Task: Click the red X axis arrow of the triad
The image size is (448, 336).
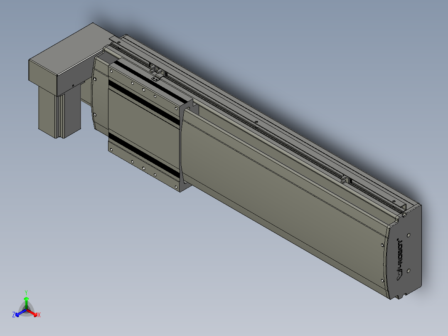Action: [32, 313]
